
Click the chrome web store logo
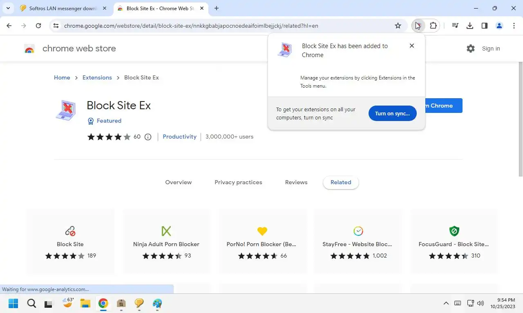(29, 49)
